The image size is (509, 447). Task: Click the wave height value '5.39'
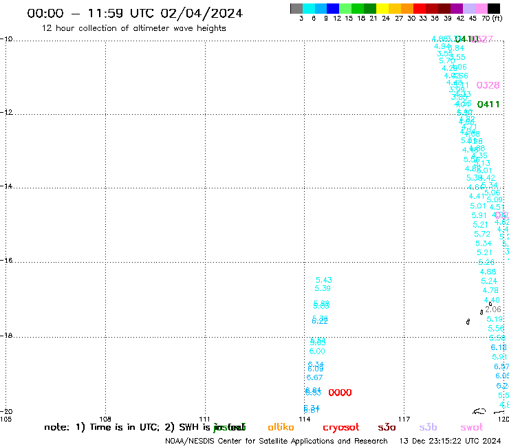tap(323, 288)
